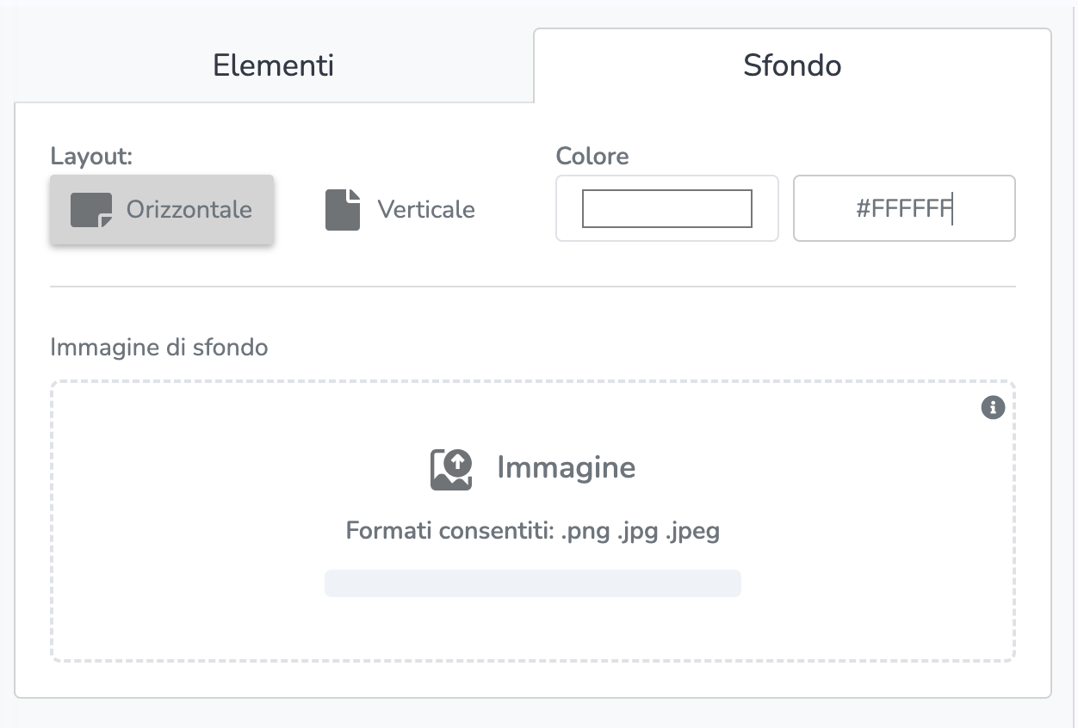The image size is (1078, 728).
Task: Click the Colore label
Action: tap(592, 156)
